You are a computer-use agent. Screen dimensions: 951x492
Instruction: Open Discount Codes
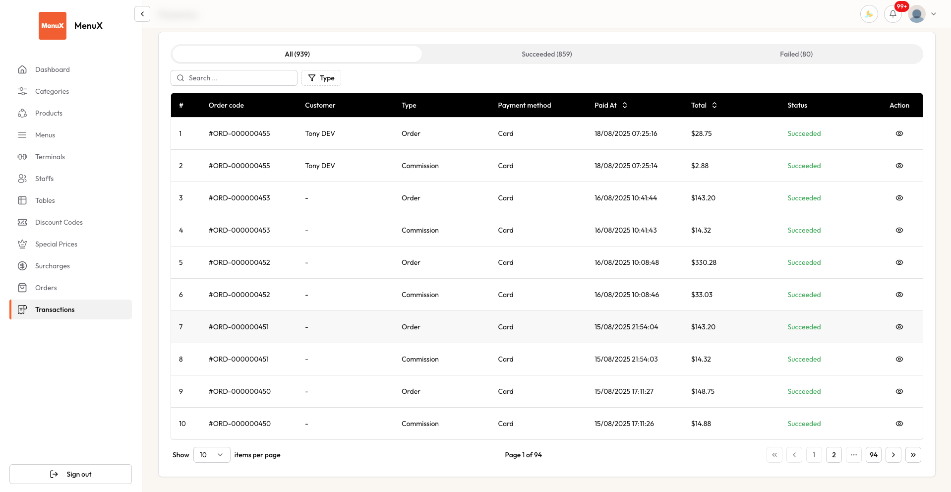point(70,222)
